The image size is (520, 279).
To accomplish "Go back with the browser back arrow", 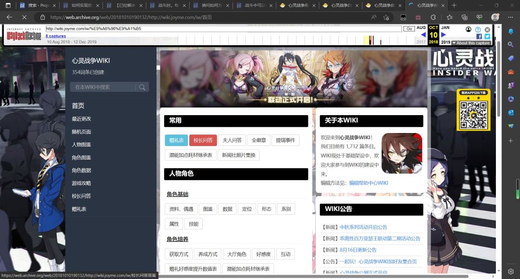I will tap(9, 17).
